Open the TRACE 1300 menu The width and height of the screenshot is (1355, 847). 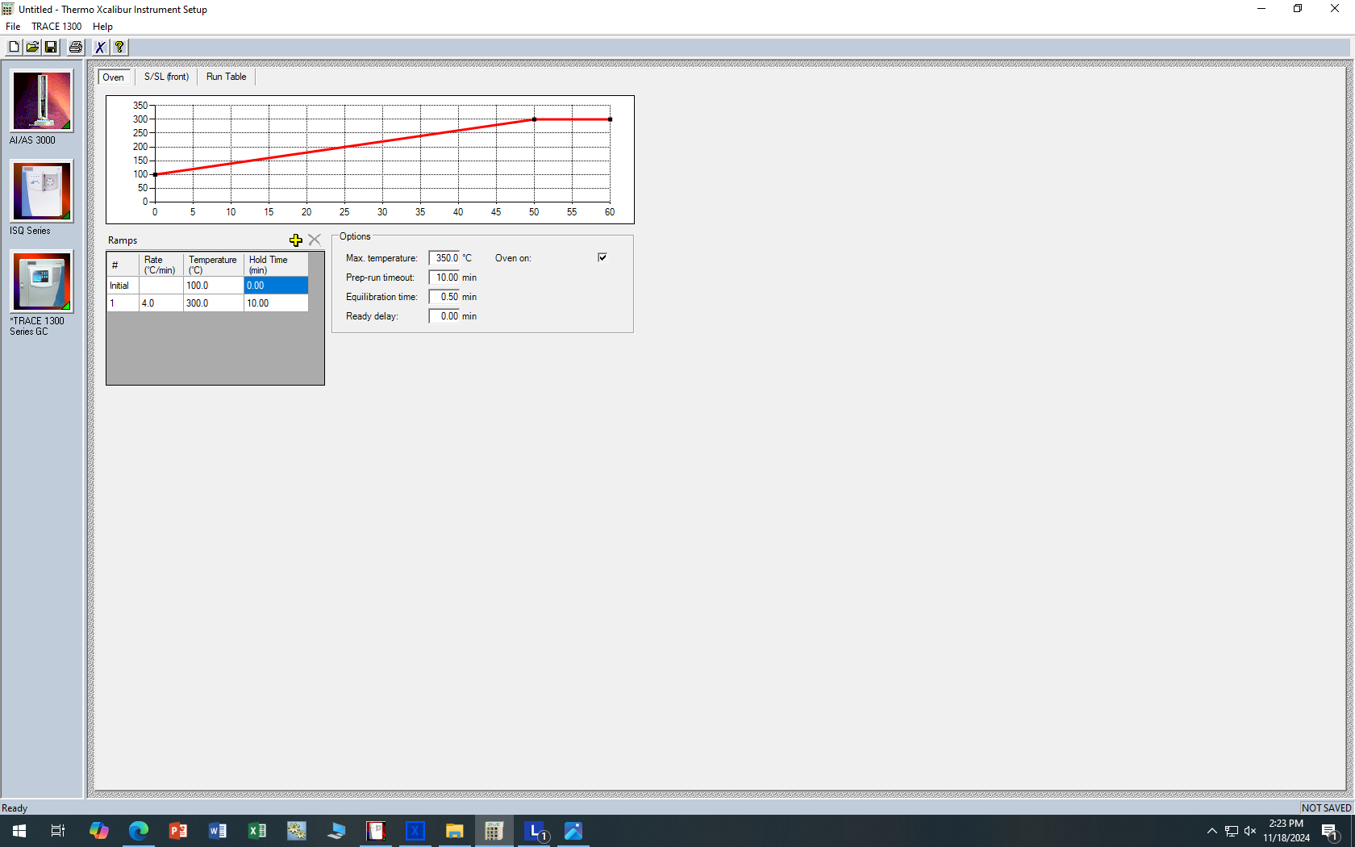pyautogui.click(x=56, y=27)
